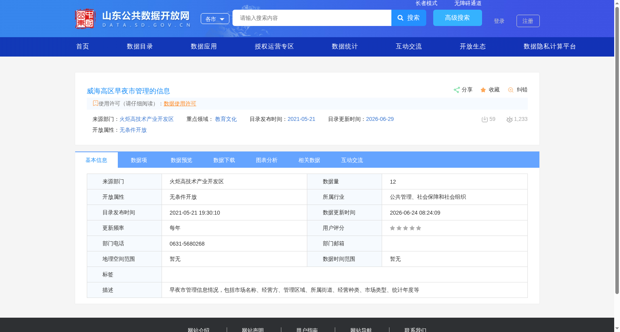The height and width of the screenshot is (332, 620).
Task: Open 开放生态 navigation item
Action: tap(473, 46)
